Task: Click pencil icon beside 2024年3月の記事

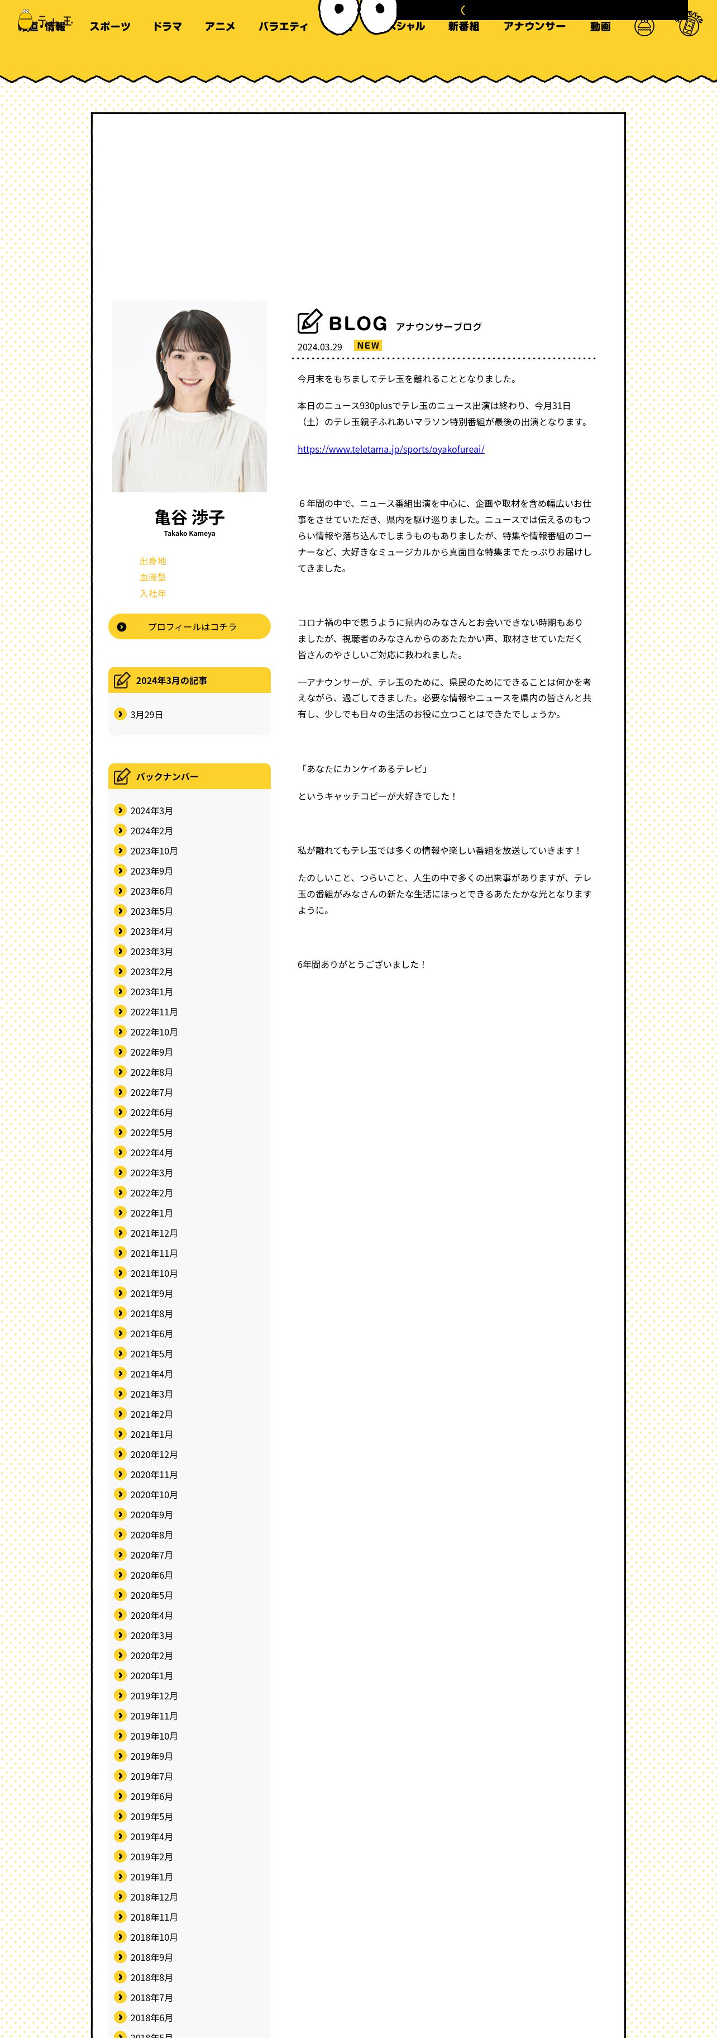Action: [x=122, y=681]
